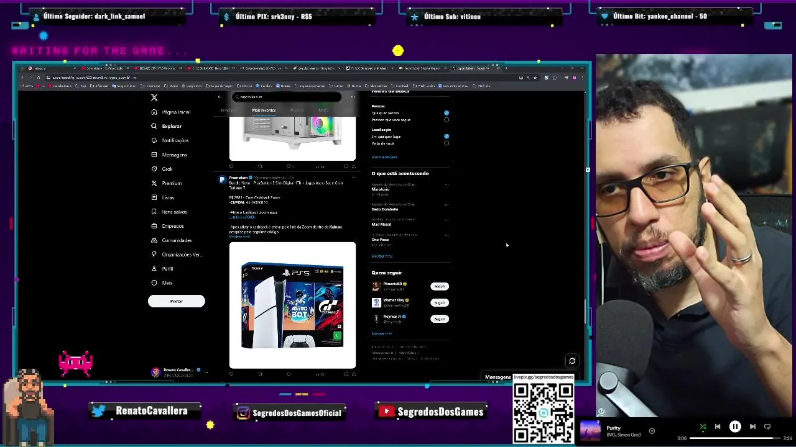Bookmark the PC case post

coord(346,166)
